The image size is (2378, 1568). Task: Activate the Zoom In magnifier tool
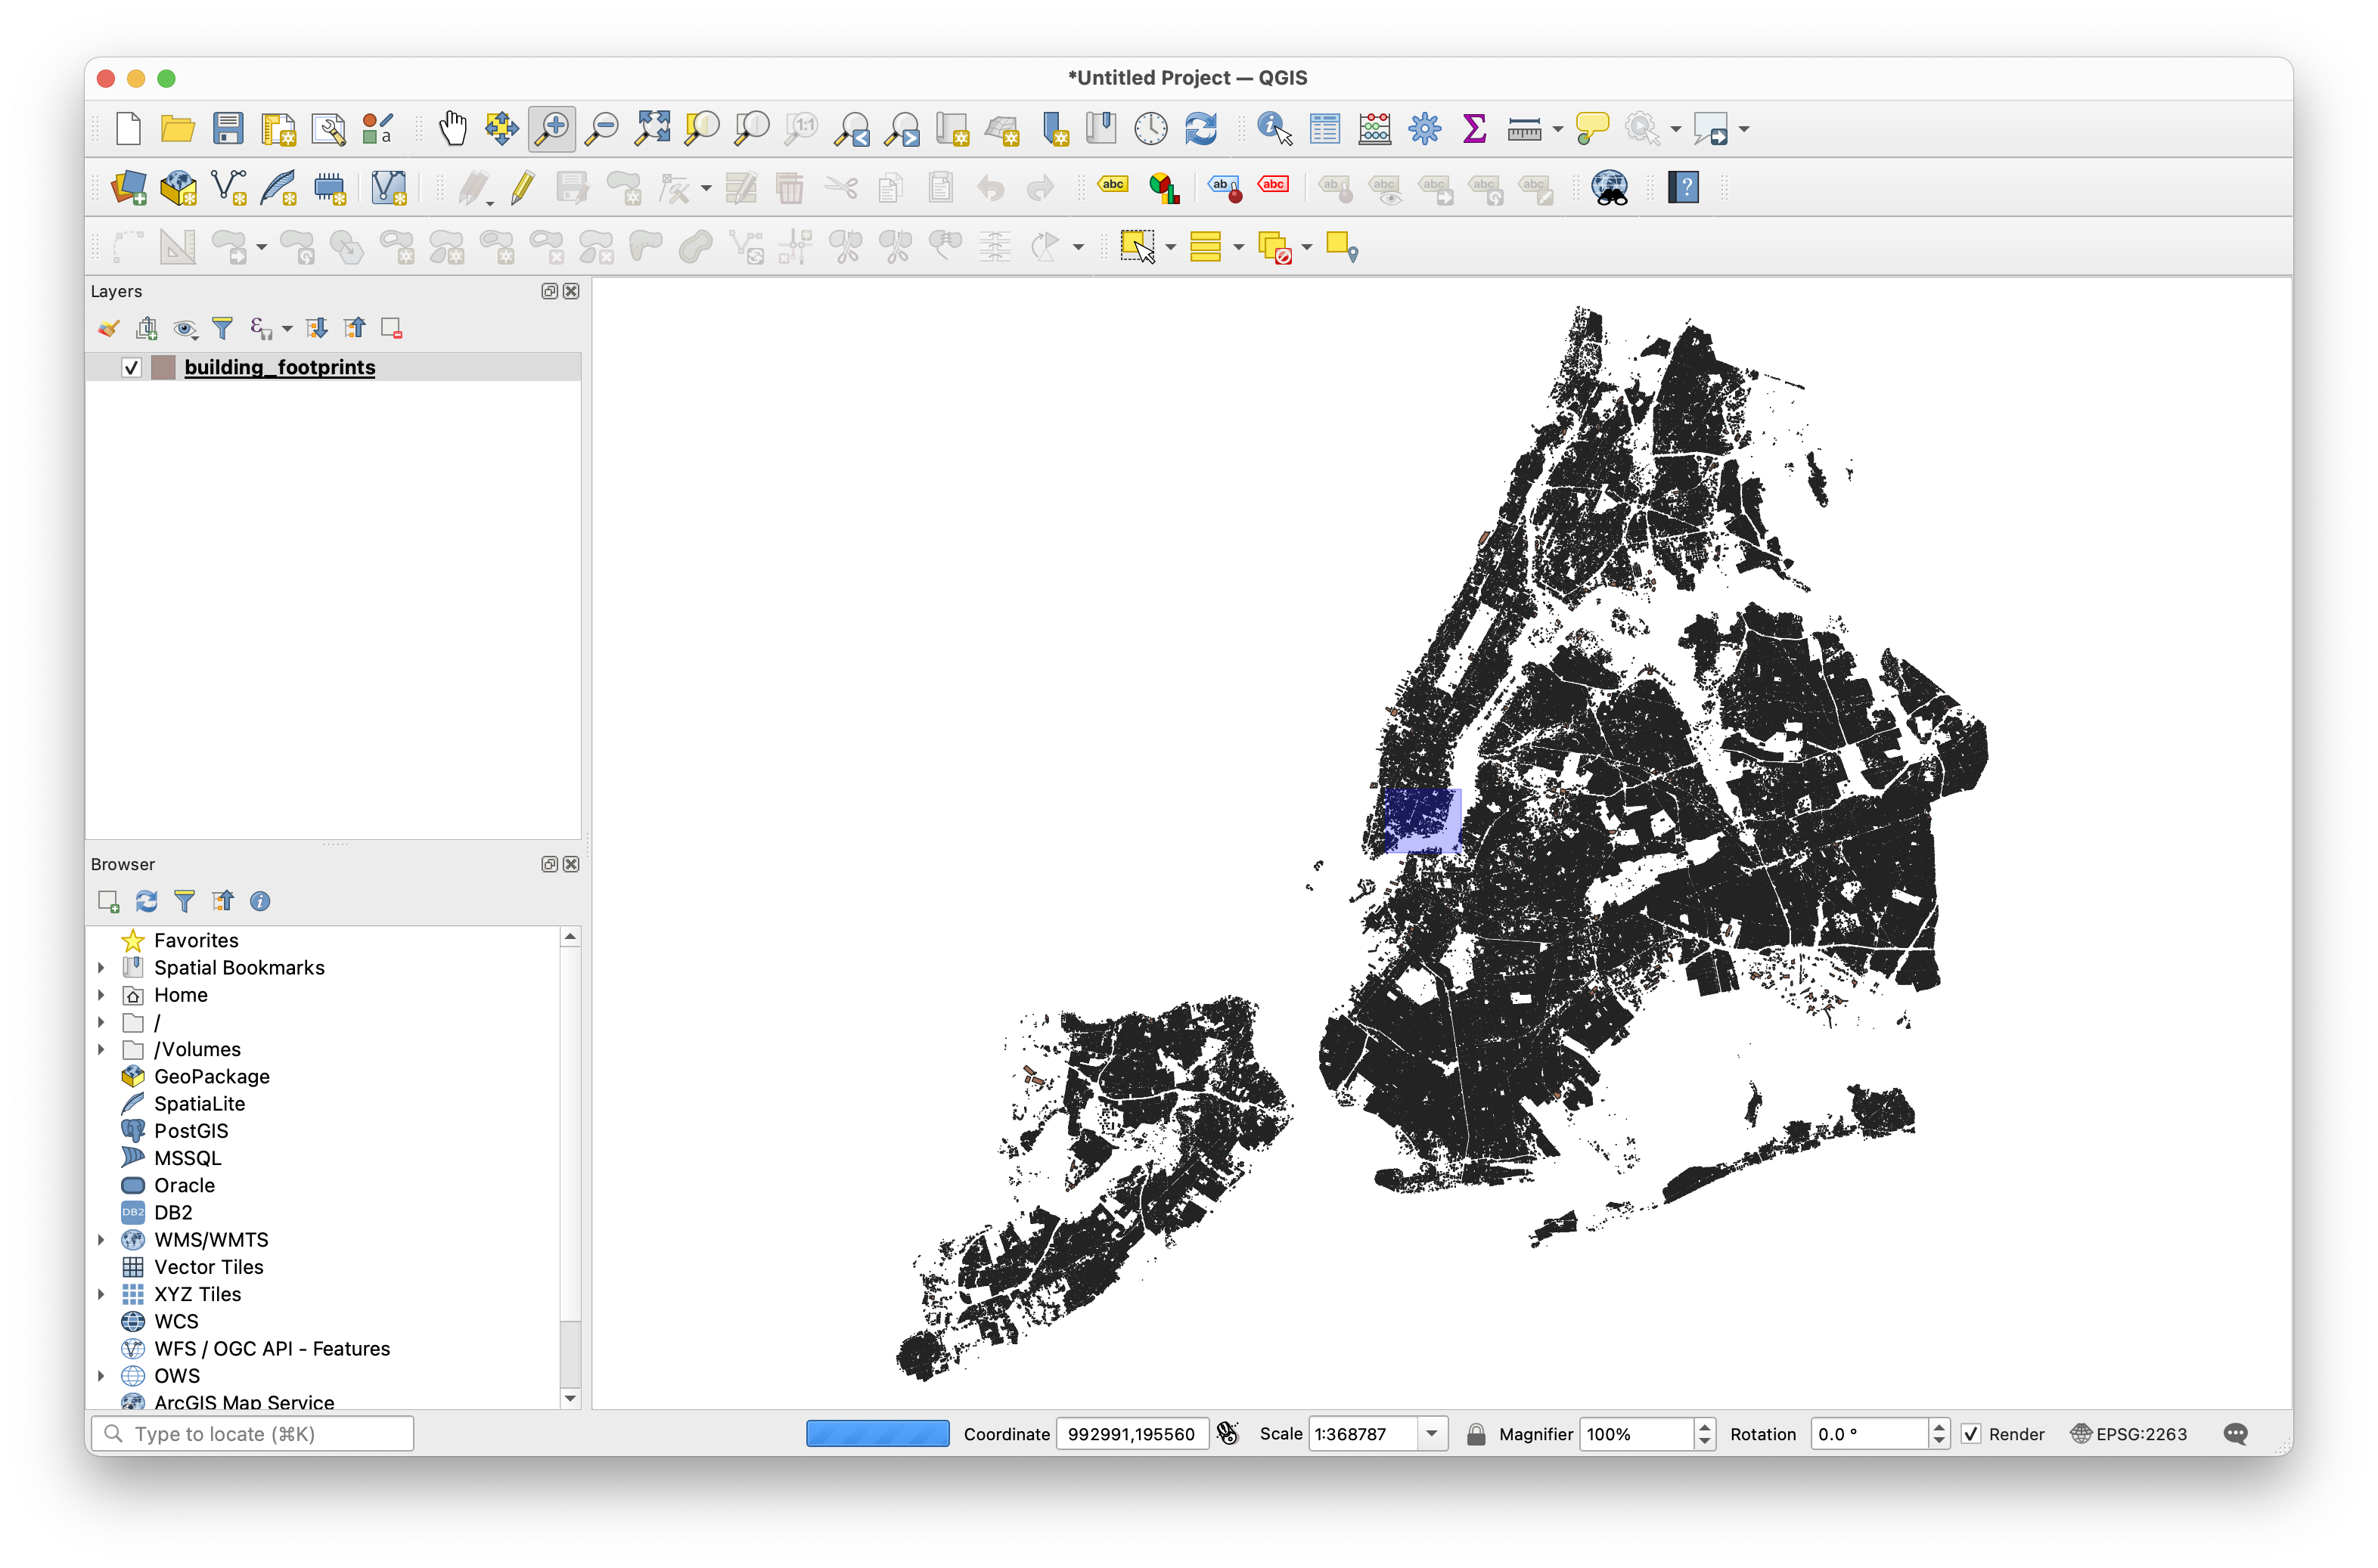coord(552,129)
